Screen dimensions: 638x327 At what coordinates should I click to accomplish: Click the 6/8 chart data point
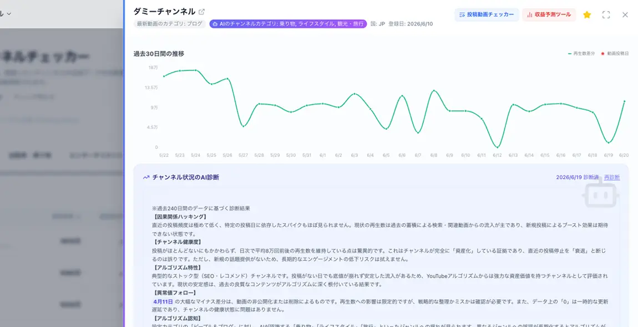(434, 91)
